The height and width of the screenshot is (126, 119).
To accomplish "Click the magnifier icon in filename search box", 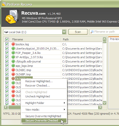I will pos(92,32).
